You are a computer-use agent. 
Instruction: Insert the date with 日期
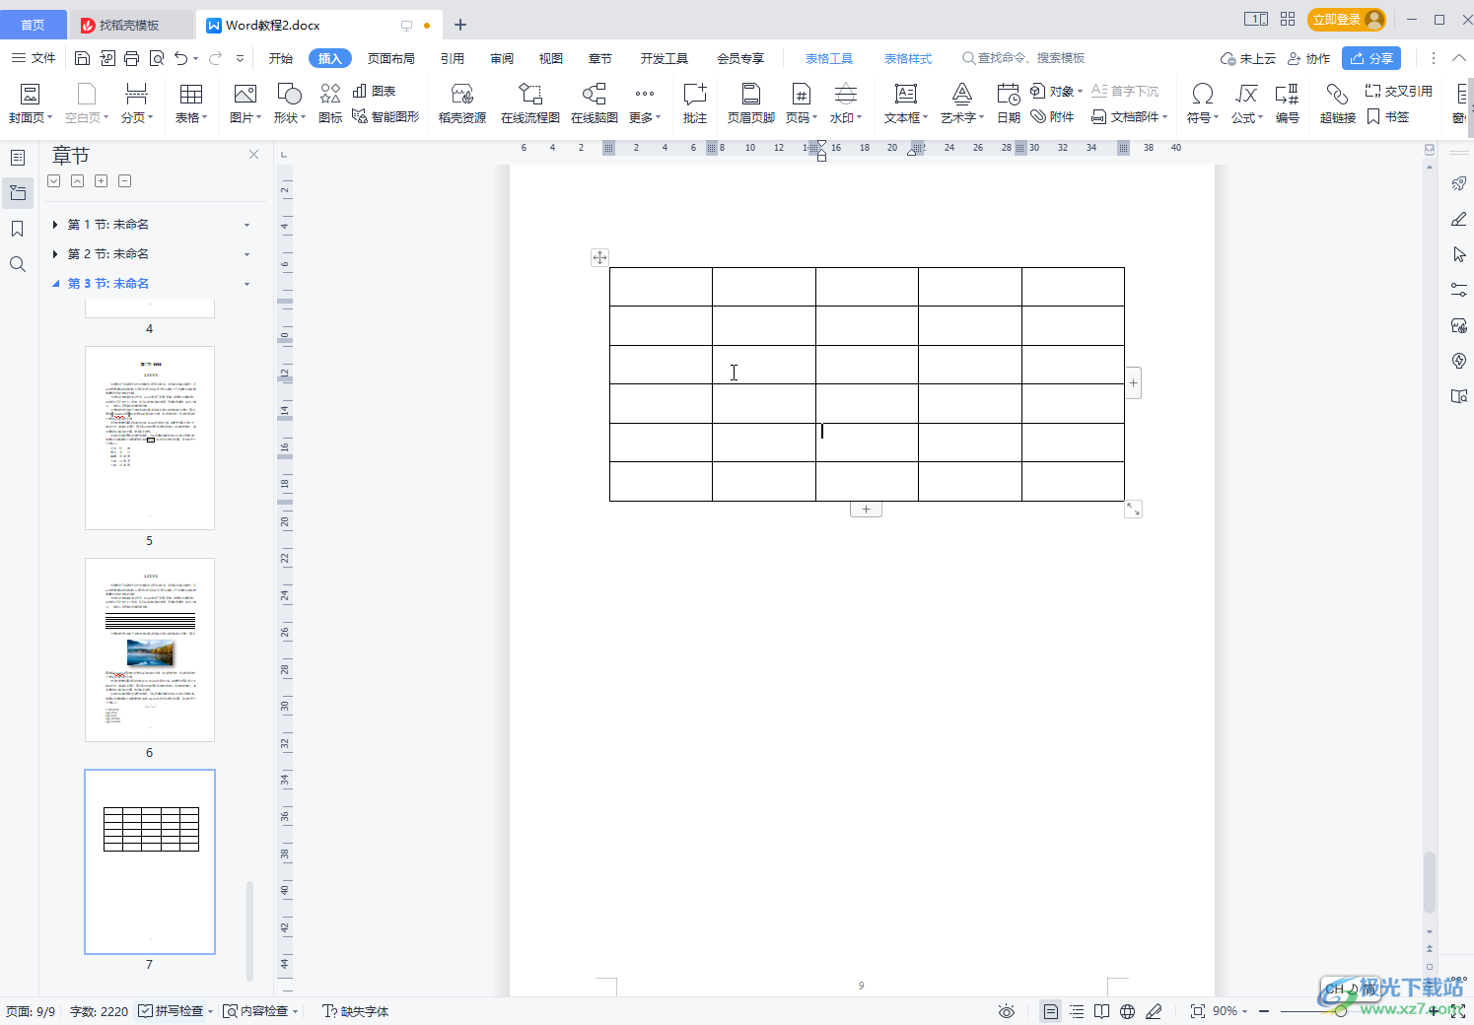tap(1009, 103)
